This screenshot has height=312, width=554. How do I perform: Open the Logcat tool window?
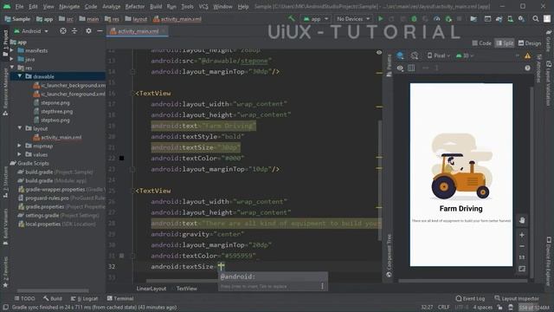coord(85,298)
